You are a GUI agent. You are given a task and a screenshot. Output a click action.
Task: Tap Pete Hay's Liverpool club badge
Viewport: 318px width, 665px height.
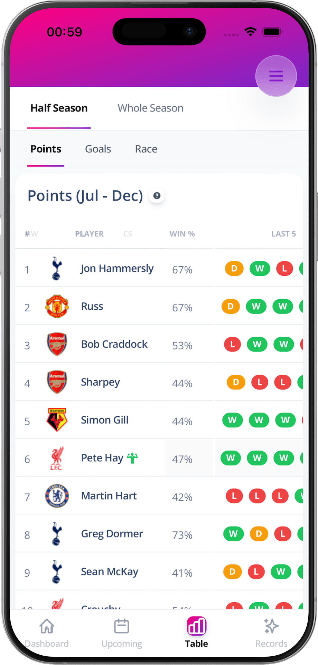tap(57, 458)
